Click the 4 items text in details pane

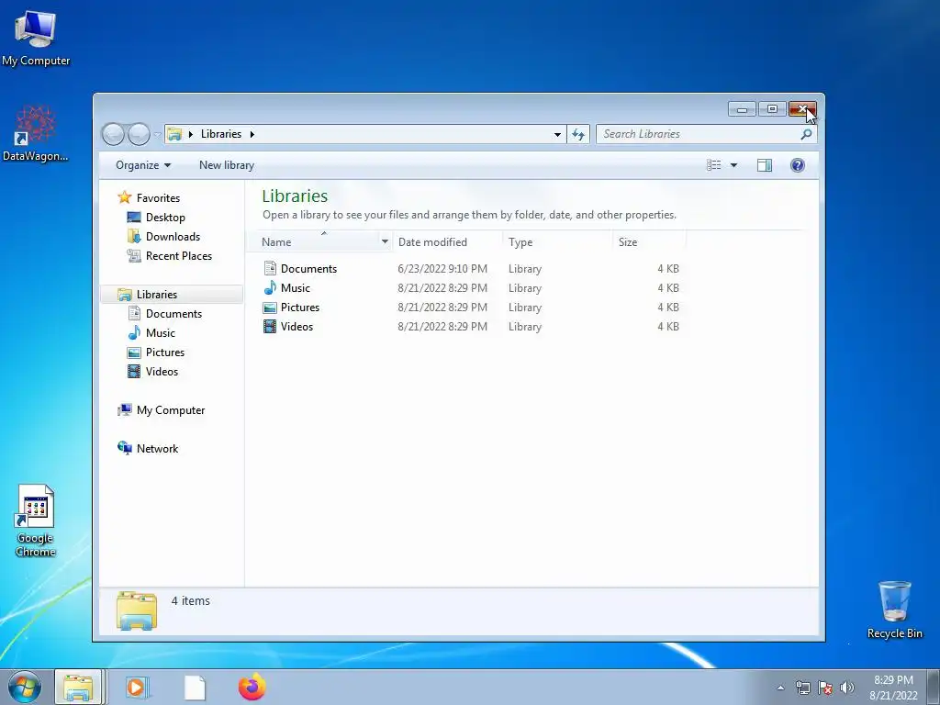(191, 600)
